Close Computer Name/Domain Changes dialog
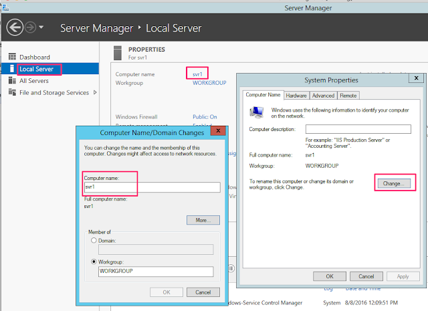 point(218,130)
